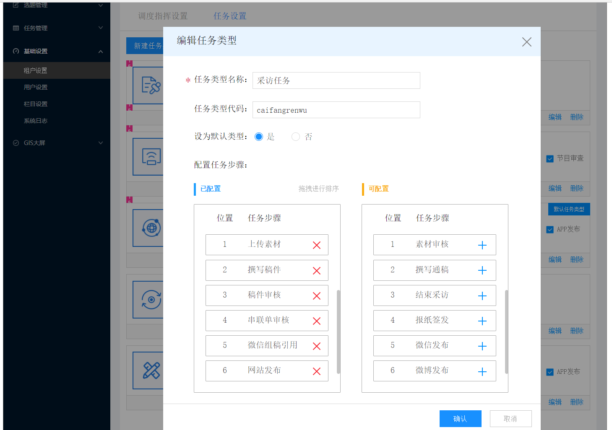Select 否 for default type
This screenshot has height=430, width=612.
pyautogui.click(x=296, y=137)
